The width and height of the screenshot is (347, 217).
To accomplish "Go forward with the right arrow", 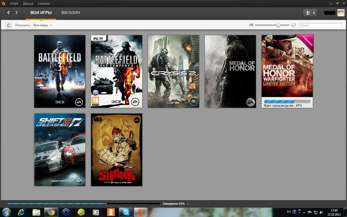I will (16, 13).
